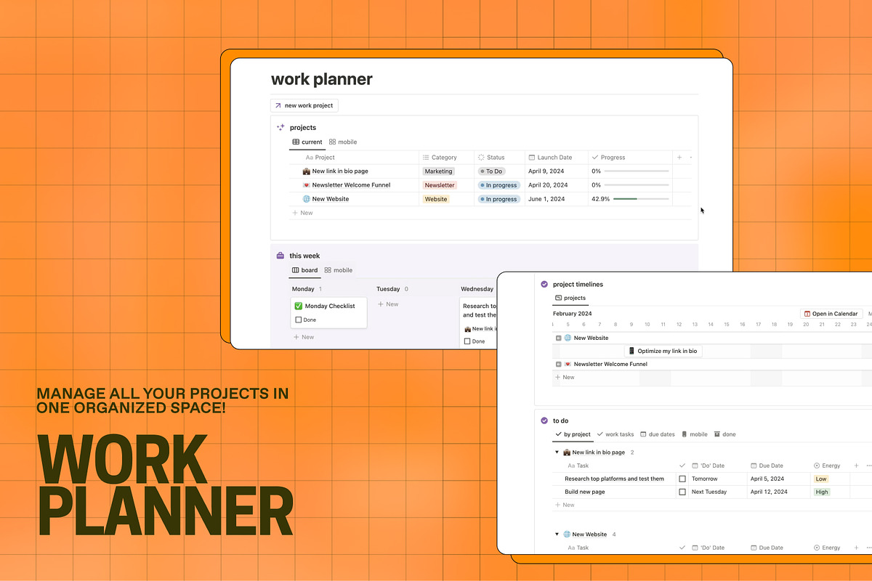Click the New Website 42.9% progress bar
Viewport: 872px width, 581px height.
tap(640, 199)
